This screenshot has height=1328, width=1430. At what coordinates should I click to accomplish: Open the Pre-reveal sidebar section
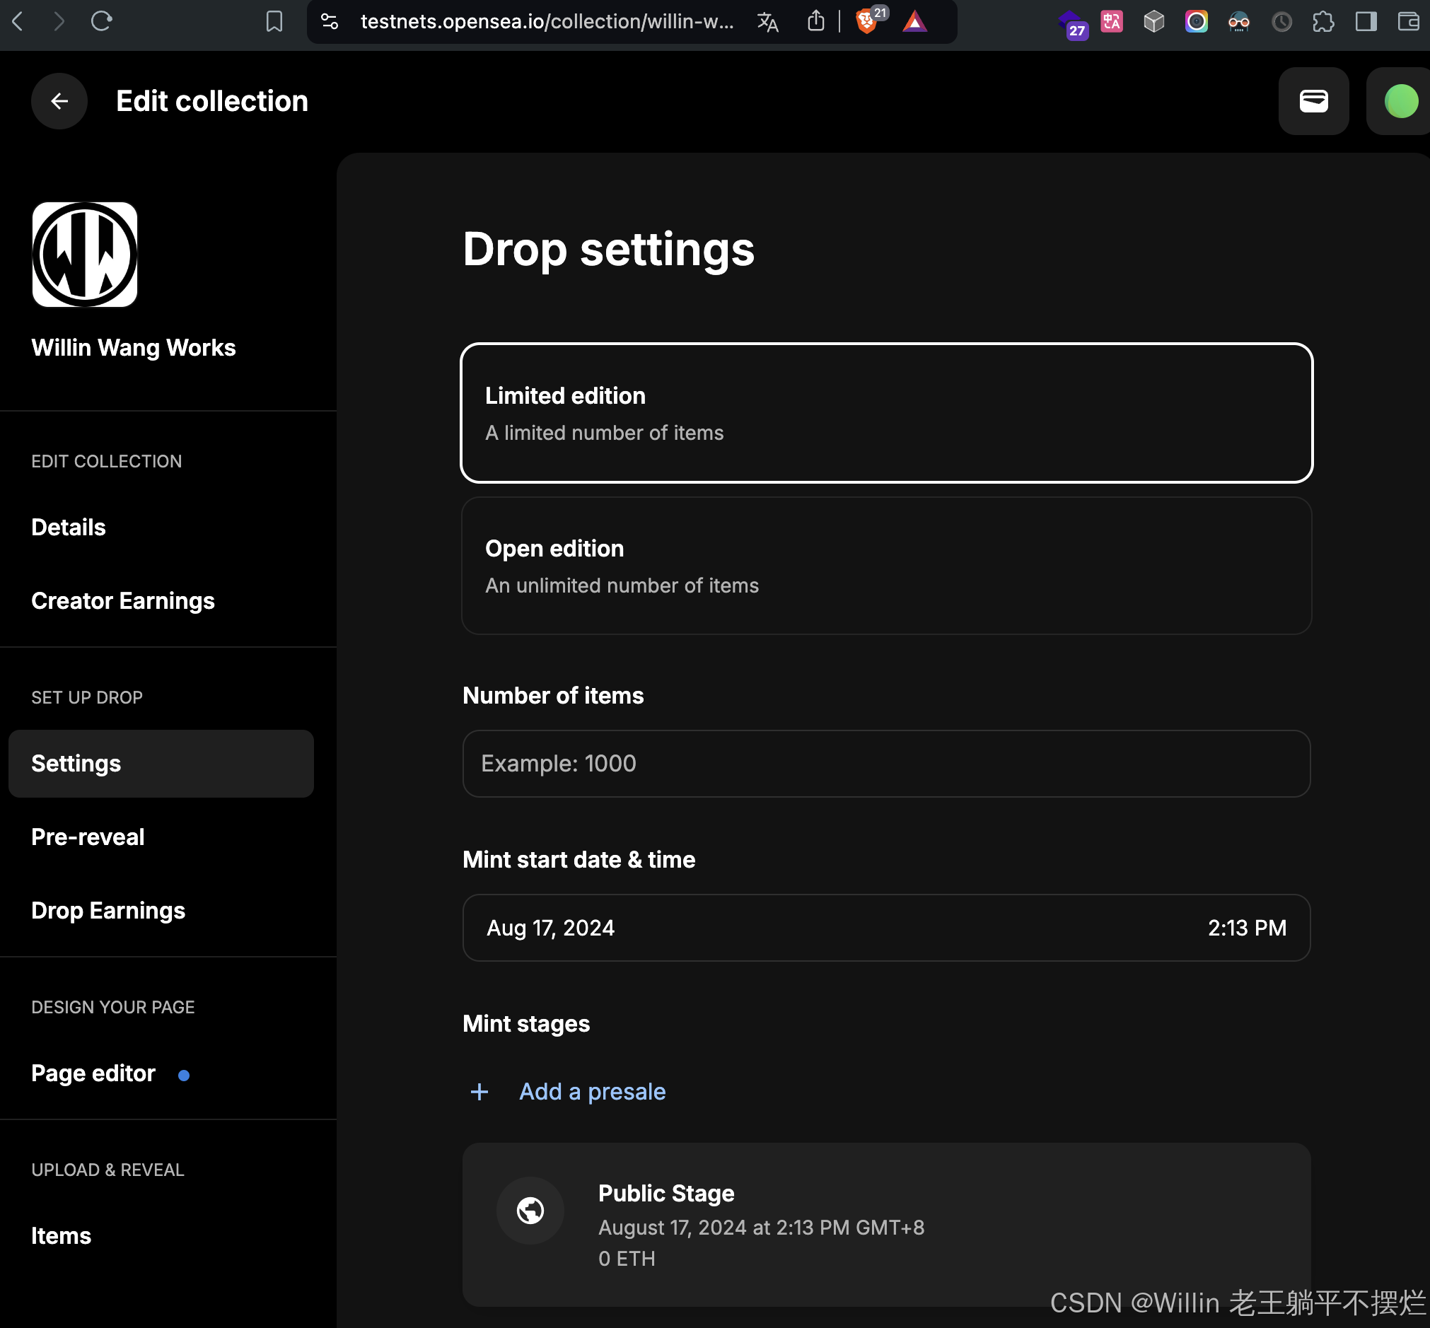pos(88,837)
